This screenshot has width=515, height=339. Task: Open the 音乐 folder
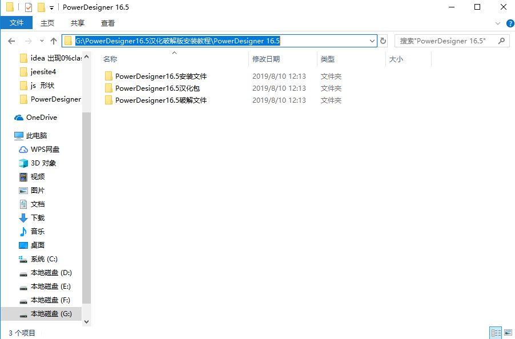click(32, 232)
